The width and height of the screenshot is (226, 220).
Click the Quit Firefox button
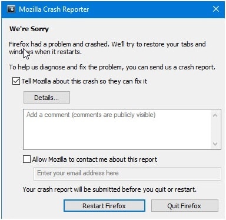tap(184, 206)
